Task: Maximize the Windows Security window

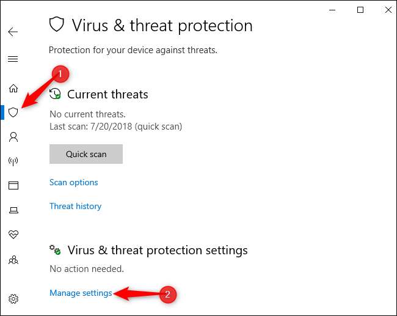Action: (360, 10)
